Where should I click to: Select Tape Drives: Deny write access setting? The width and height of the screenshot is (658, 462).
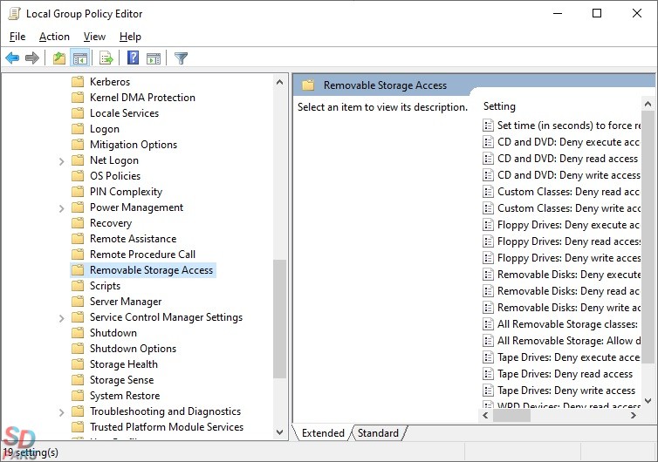[565, 391]
